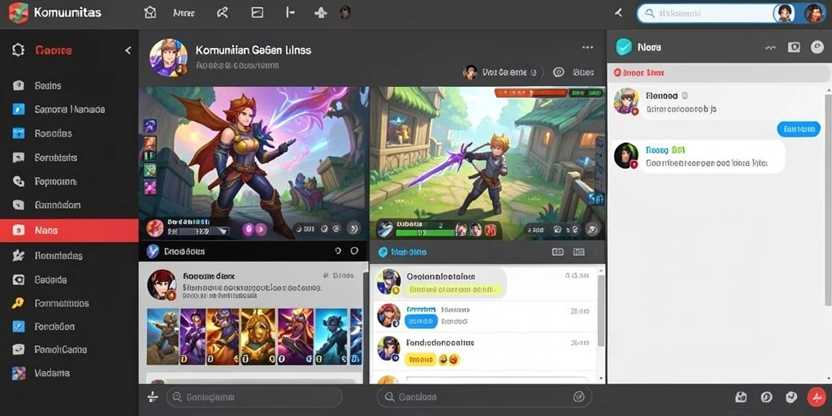Click the key icon in left sidebar
The image size is (832, 416).
tap(18, 304)
